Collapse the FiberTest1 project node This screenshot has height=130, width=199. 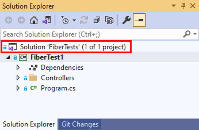[7, 57]
